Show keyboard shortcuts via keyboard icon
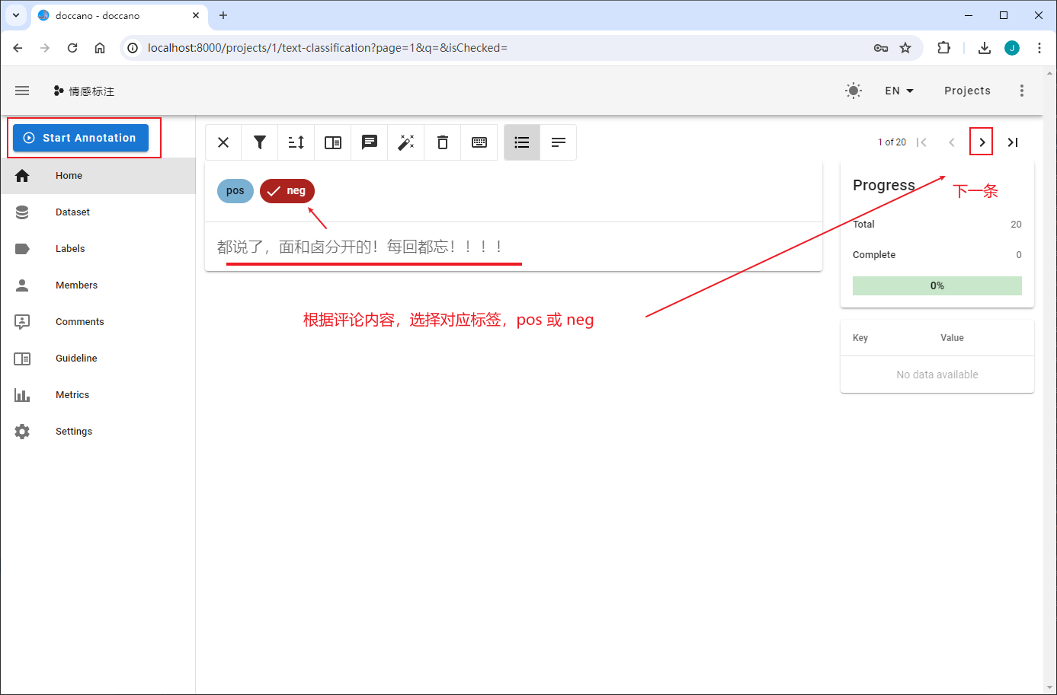This screenshot has height=695, width=1057. (x=479, y=142)
